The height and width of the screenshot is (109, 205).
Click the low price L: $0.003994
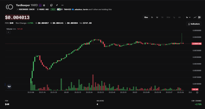tap(71, 23)
